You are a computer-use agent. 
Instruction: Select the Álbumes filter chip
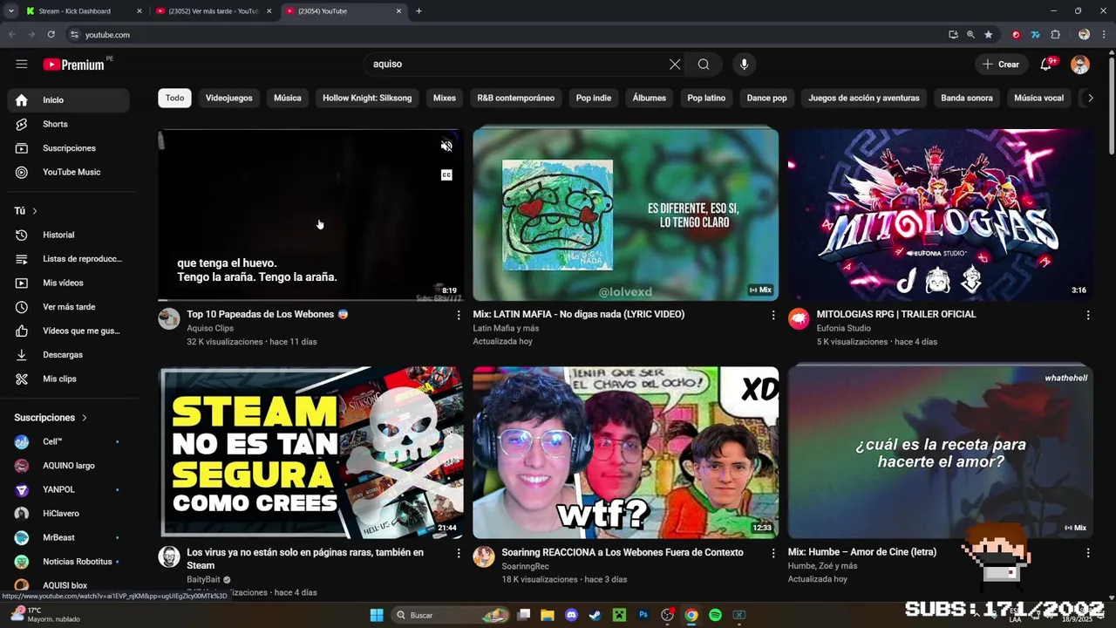point(650,98)
